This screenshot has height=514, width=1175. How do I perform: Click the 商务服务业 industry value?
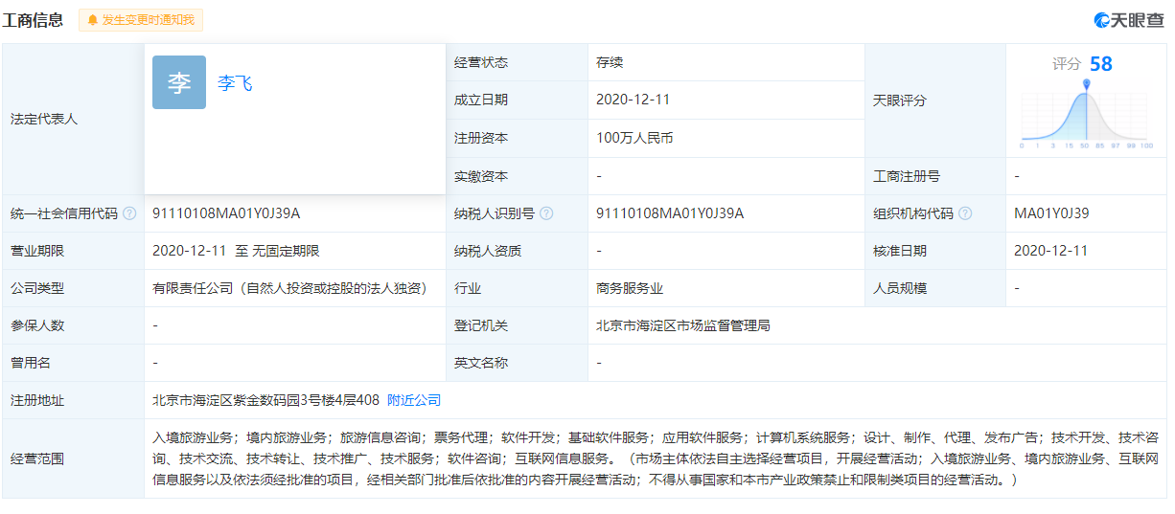click(630, 288)
